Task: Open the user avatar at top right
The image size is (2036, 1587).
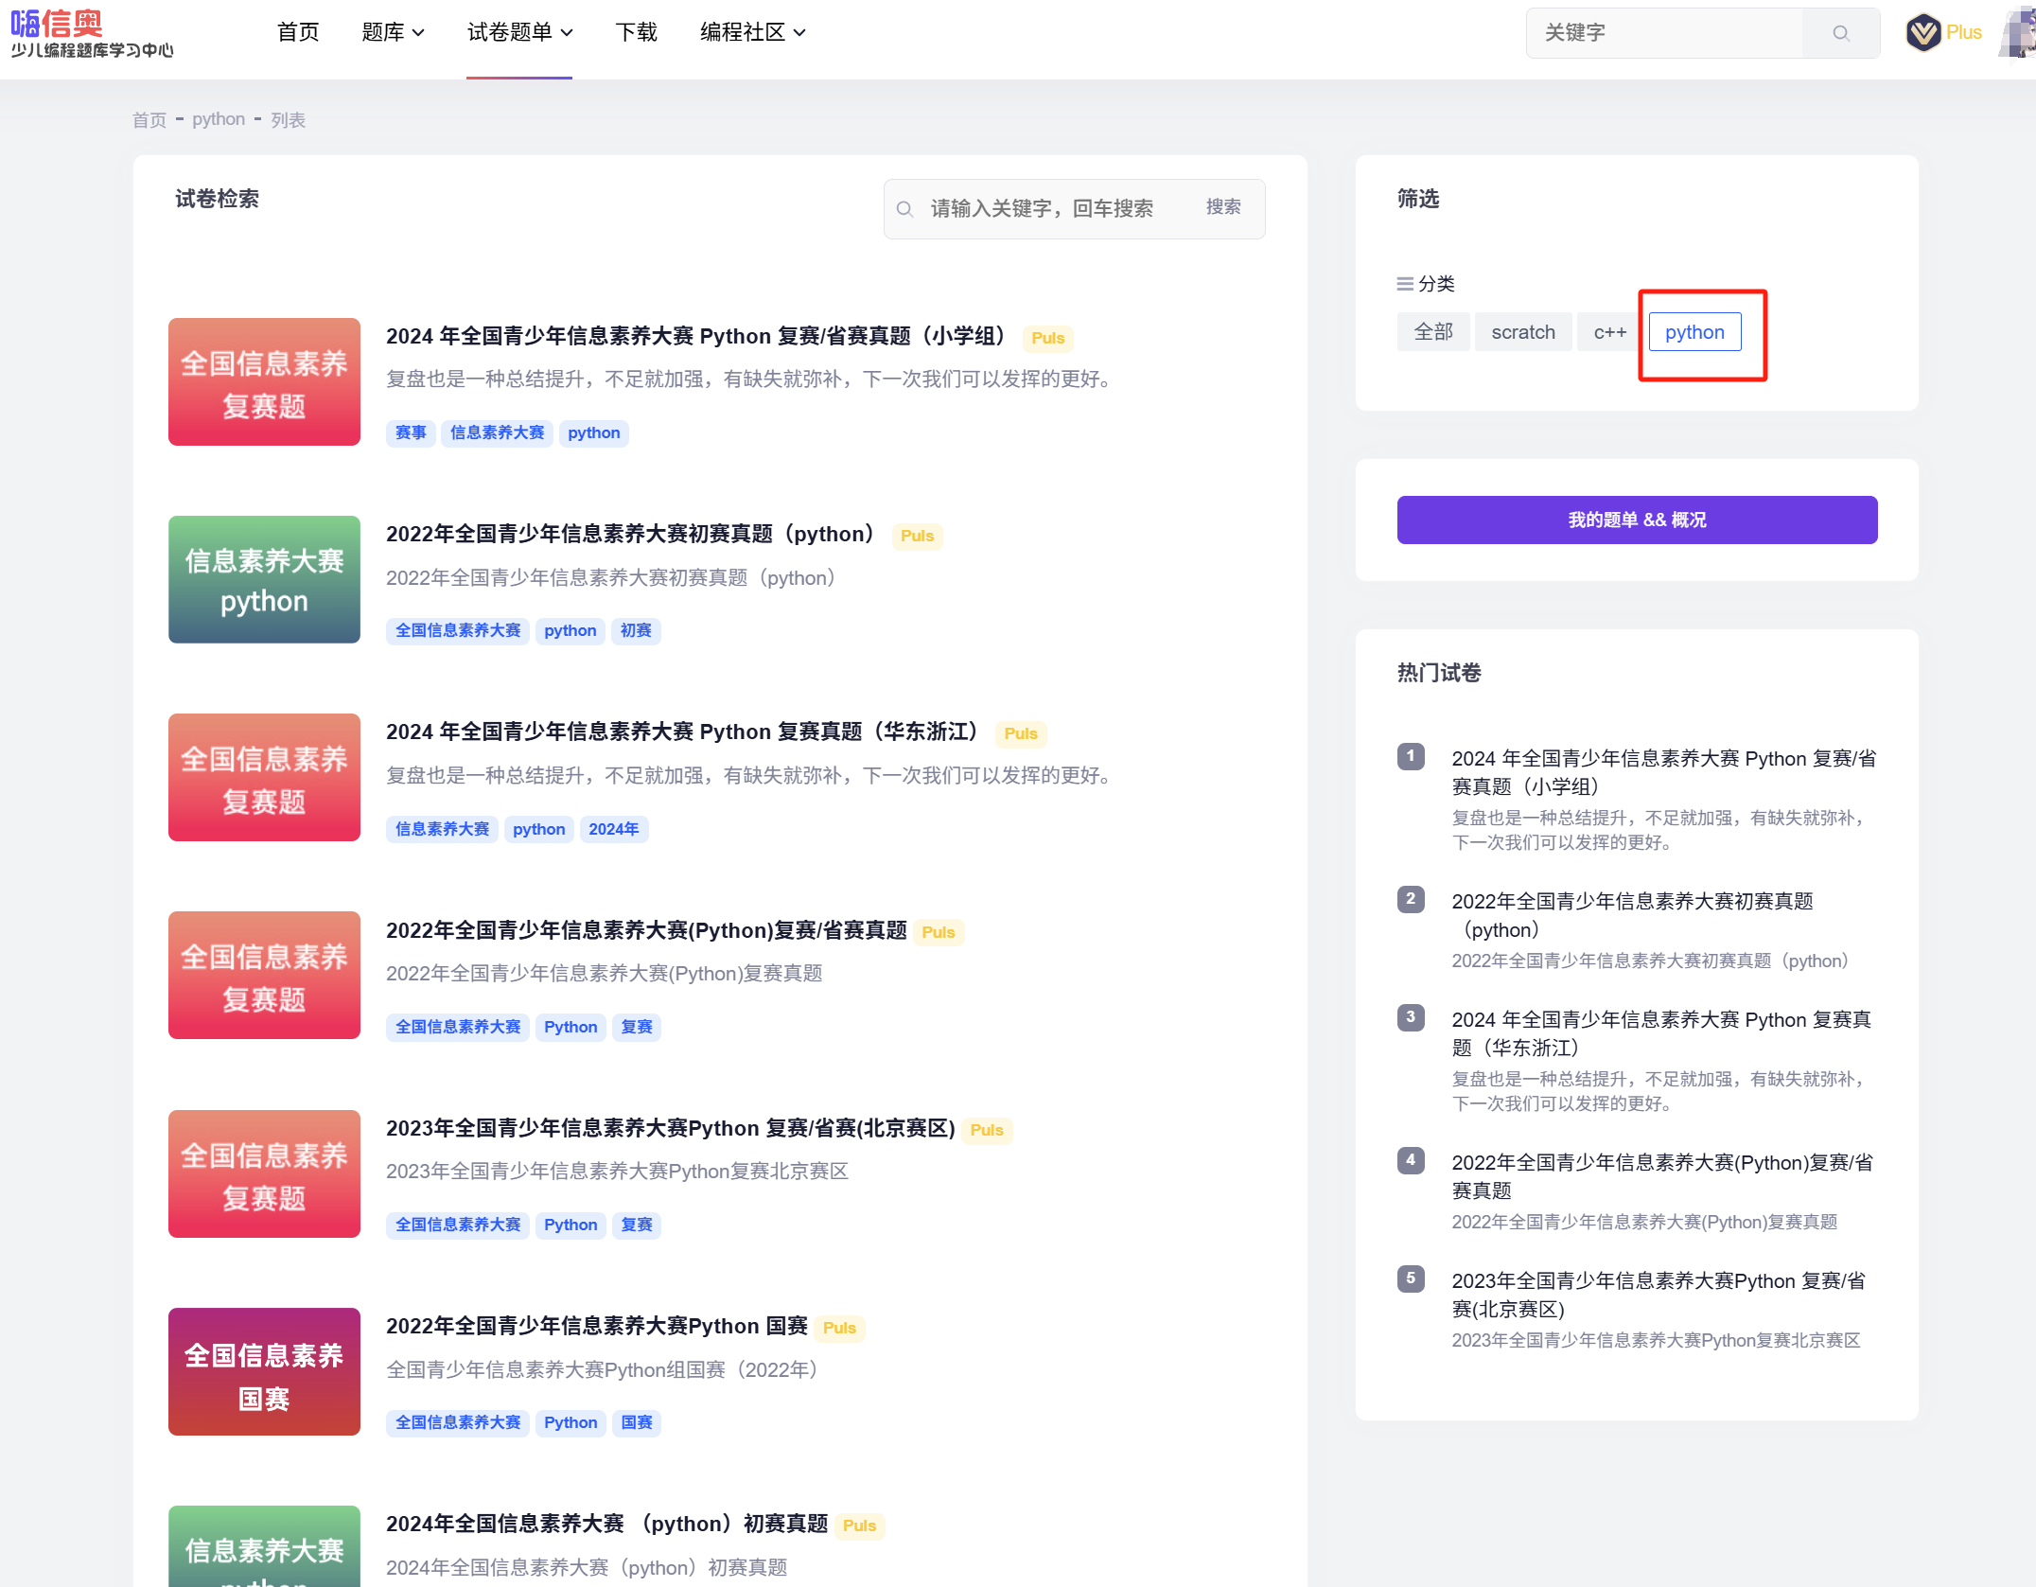Action: click(x=2020, y=33)
